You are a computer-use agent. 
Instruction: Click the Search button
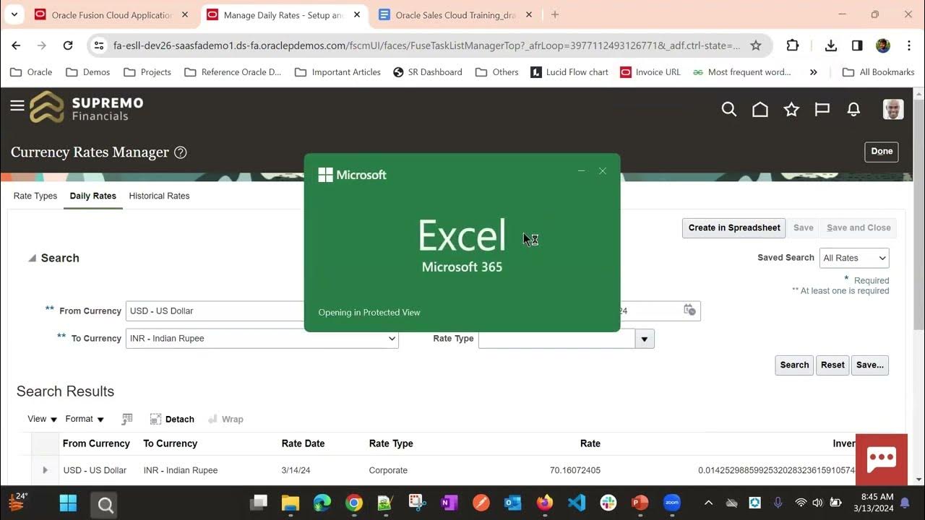pos(794,365)
